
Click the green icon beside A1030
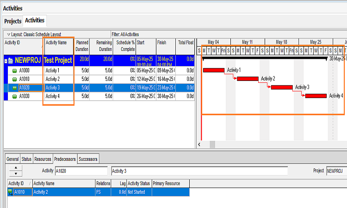tap(14, 96)
